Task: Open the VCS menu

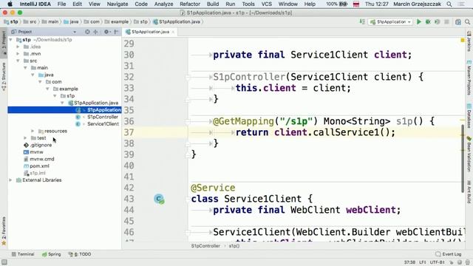Action: coord(266,4)
